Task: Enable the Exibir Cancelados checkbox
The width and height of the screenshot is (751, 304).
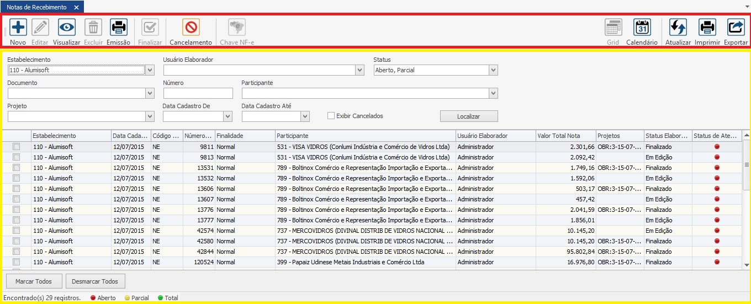Action: point(331,116)
